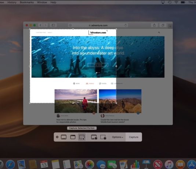Open a new tab with plus button

(170, 26)
